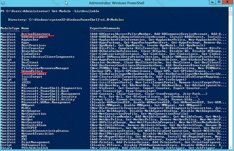Select the 'ActiveDirectory' module name
Viewport: 234px width, 151px height.
click(x=36, y=34)
